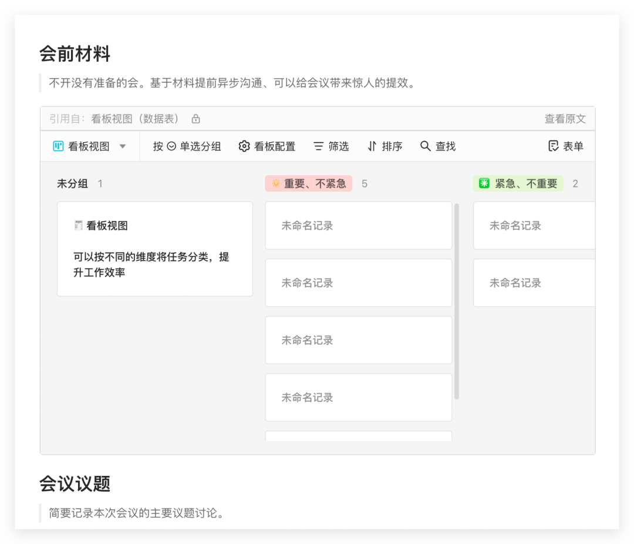Click 按单选分组 grouping button
Viewport: 634px width, 544px height.
pos(187,146)
